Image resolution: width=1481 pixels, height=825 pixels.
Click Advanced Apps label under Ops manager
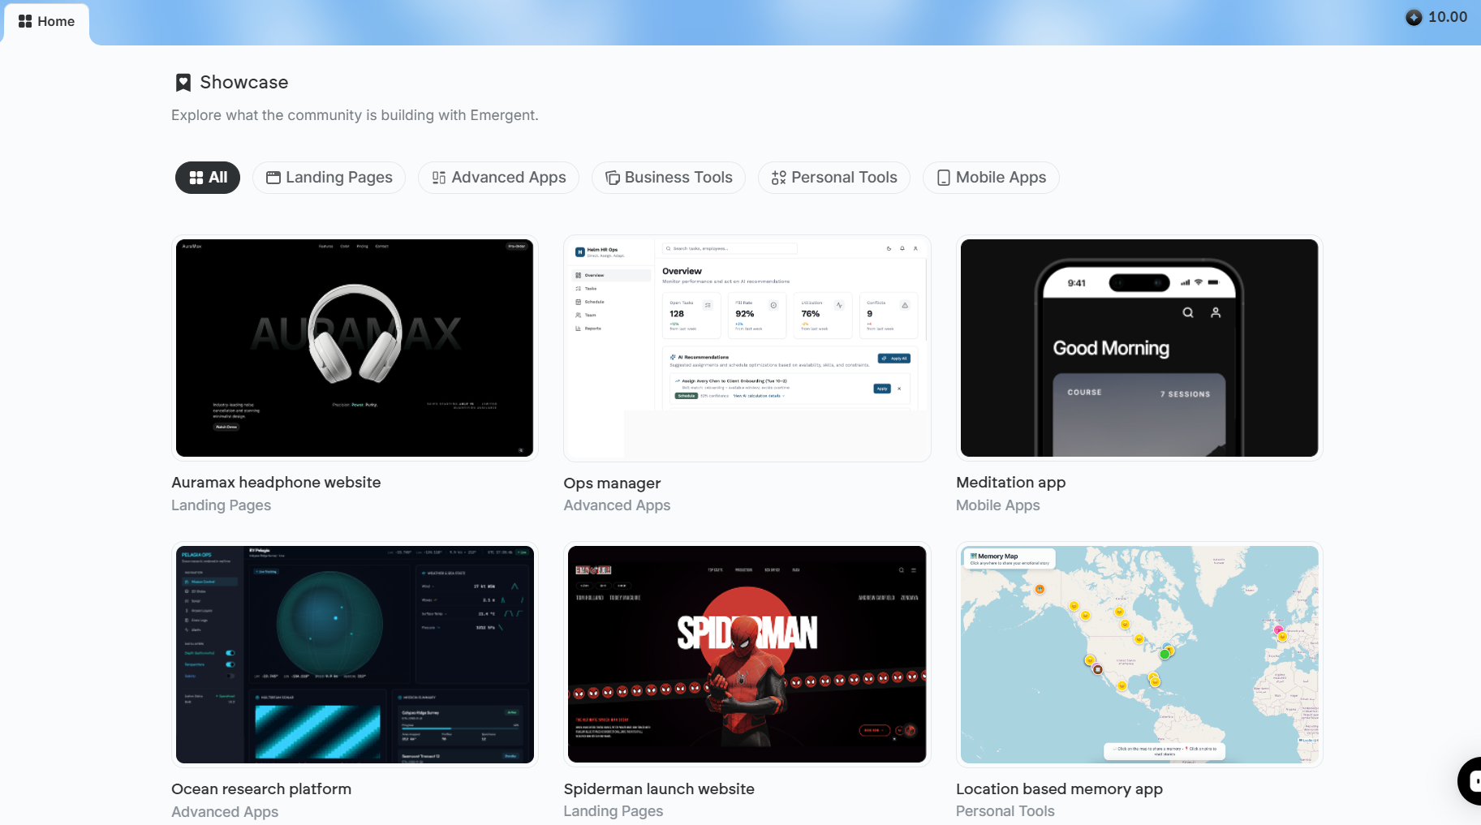point(617,505)
